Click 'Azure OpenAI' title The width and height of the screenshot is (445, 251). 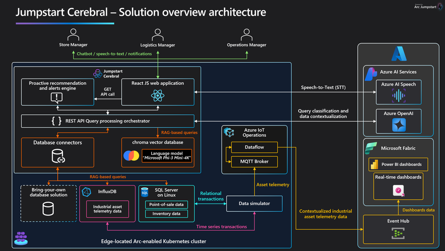pyautogui.click(x=399, y=113)
